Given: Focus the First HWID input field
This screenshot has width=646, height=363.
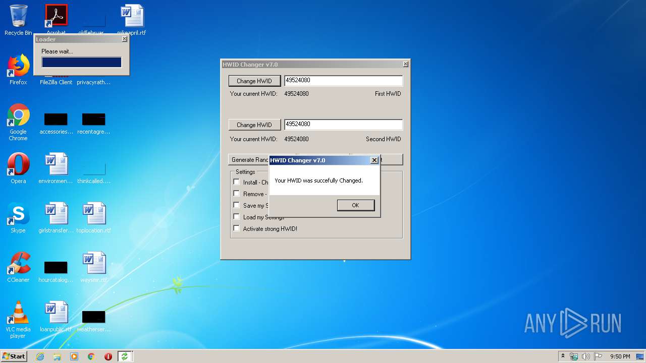Looking at the screenshot, I should (x=343, y=81).
